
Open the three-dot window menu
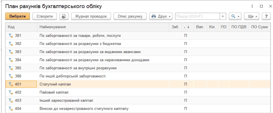(x=252, y=6)
